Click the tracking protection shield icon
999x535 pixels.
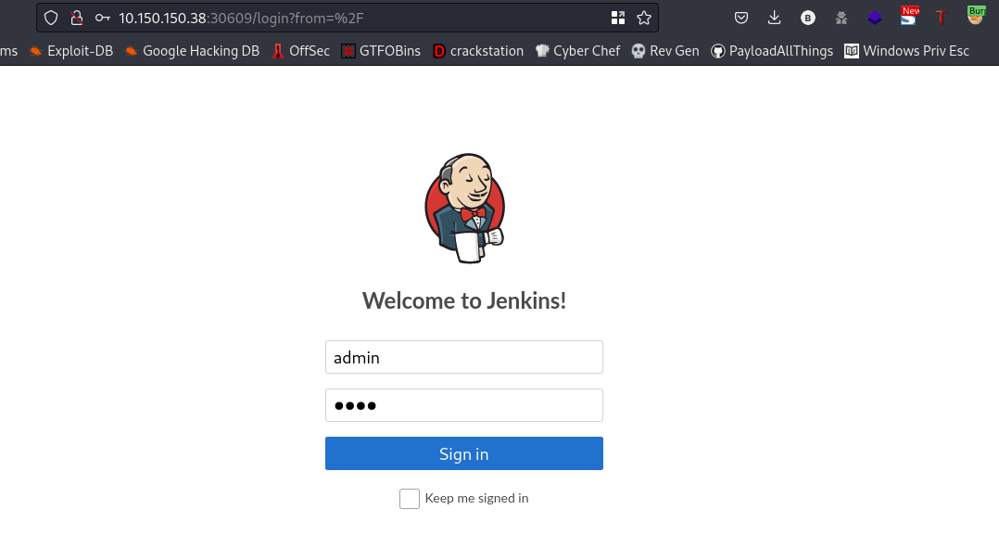pyautogui.click(x=51, y=18)
